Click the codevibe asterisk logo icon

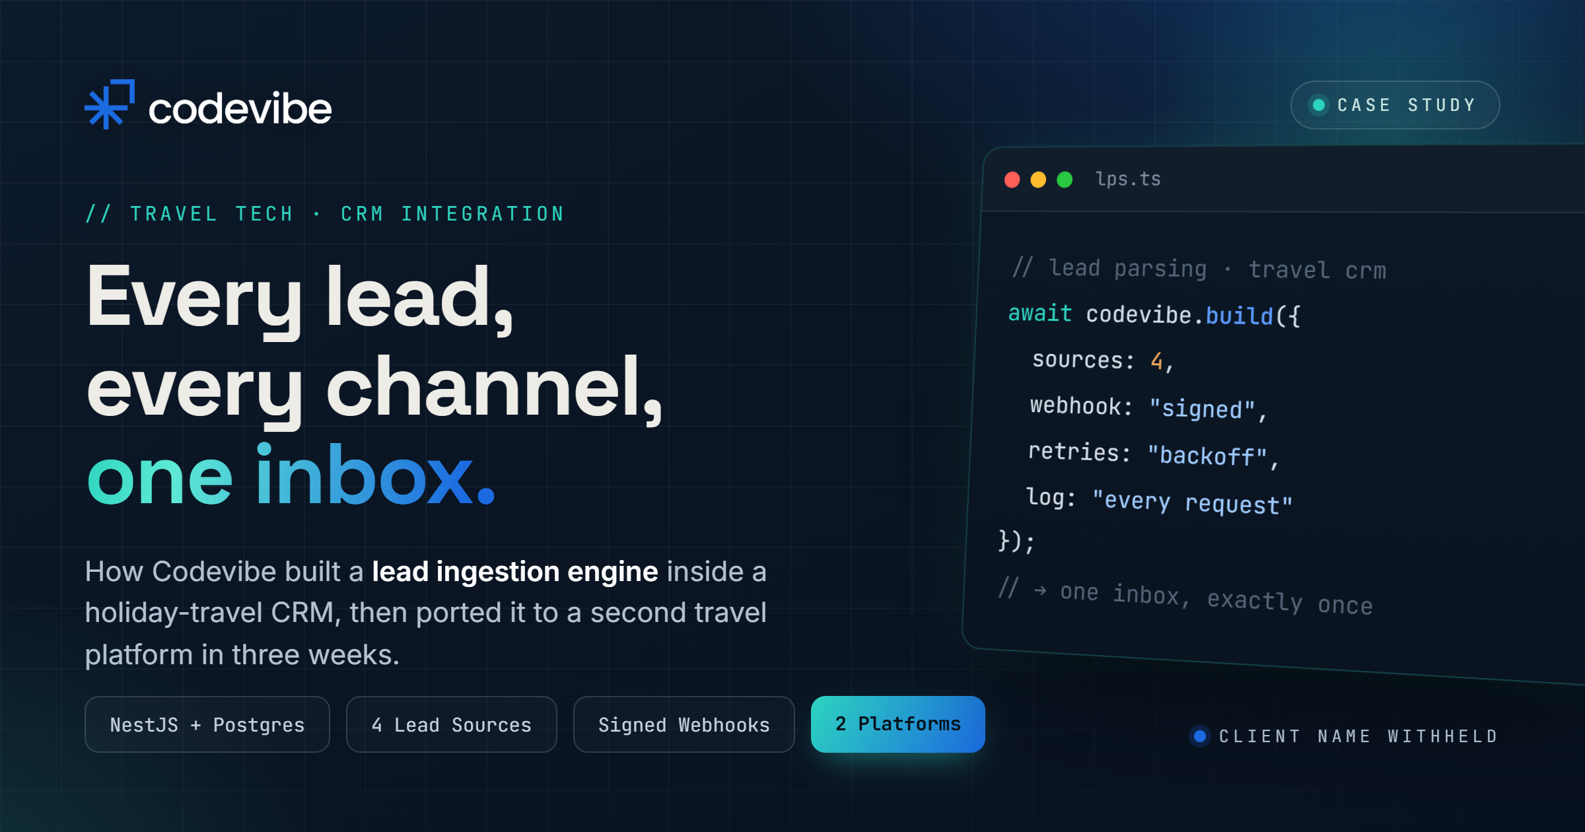point(110,104)
